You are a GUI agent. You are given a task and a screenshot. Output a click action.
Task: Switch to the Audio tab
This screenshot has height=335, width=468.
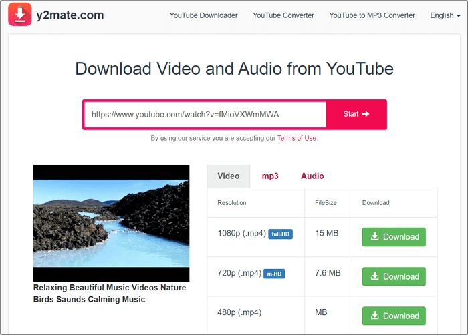click(x=312, y=176)
